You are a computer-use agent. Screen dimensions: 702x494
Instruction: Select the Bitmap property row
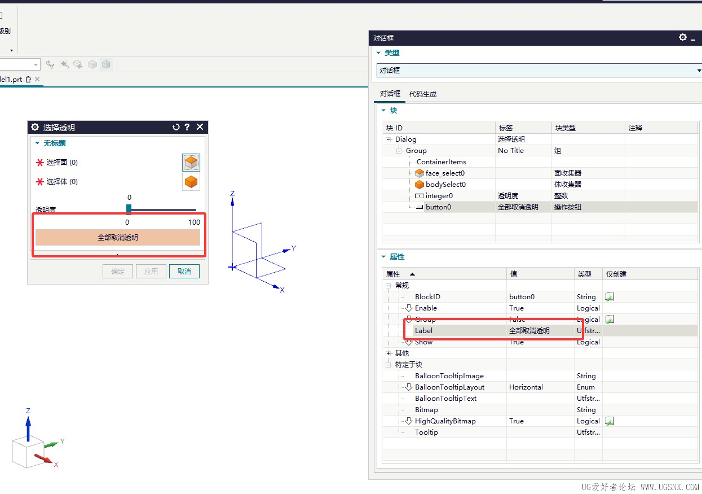pos(540,410)
